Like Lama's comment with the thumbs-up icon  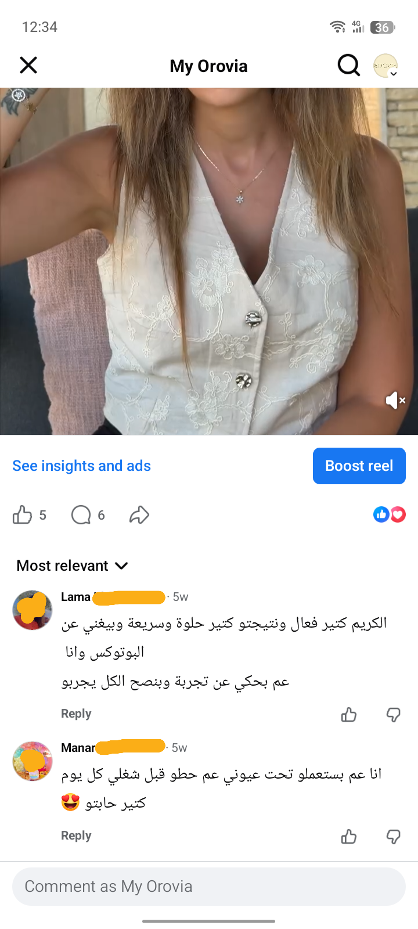[349, 715]
